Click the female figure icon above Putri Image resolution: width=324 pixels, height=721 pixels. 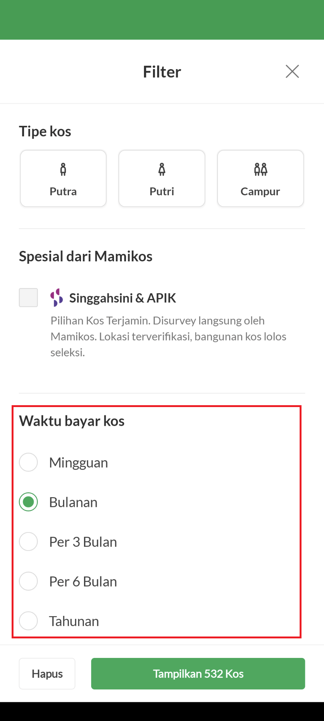point(162,170)
